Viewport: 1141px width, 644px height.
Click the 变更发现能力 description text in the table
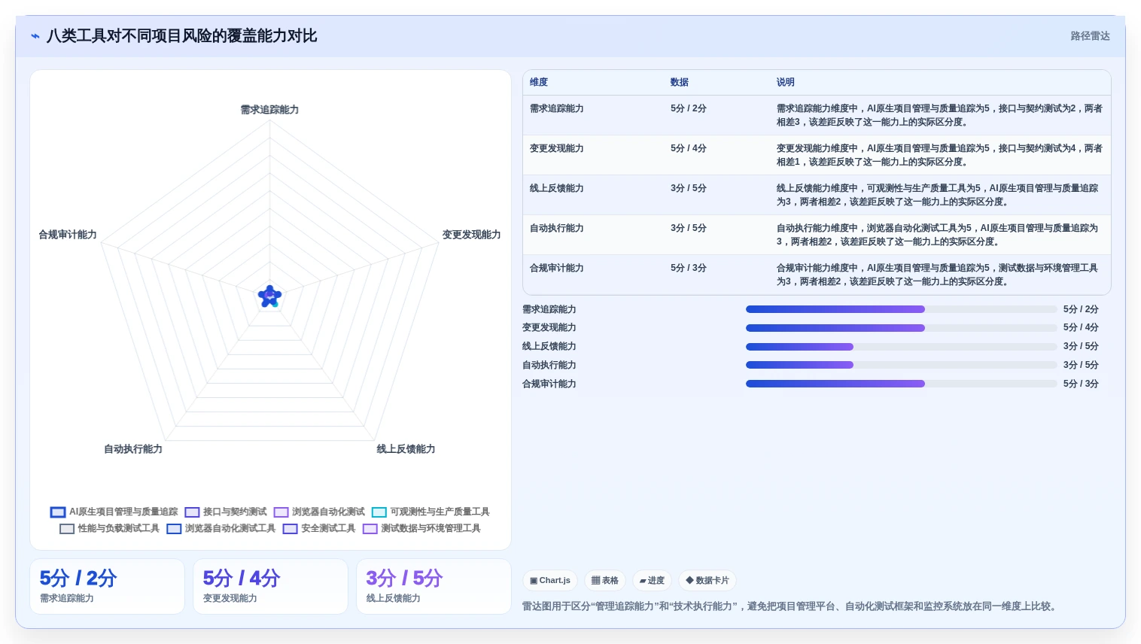(939, 155)
